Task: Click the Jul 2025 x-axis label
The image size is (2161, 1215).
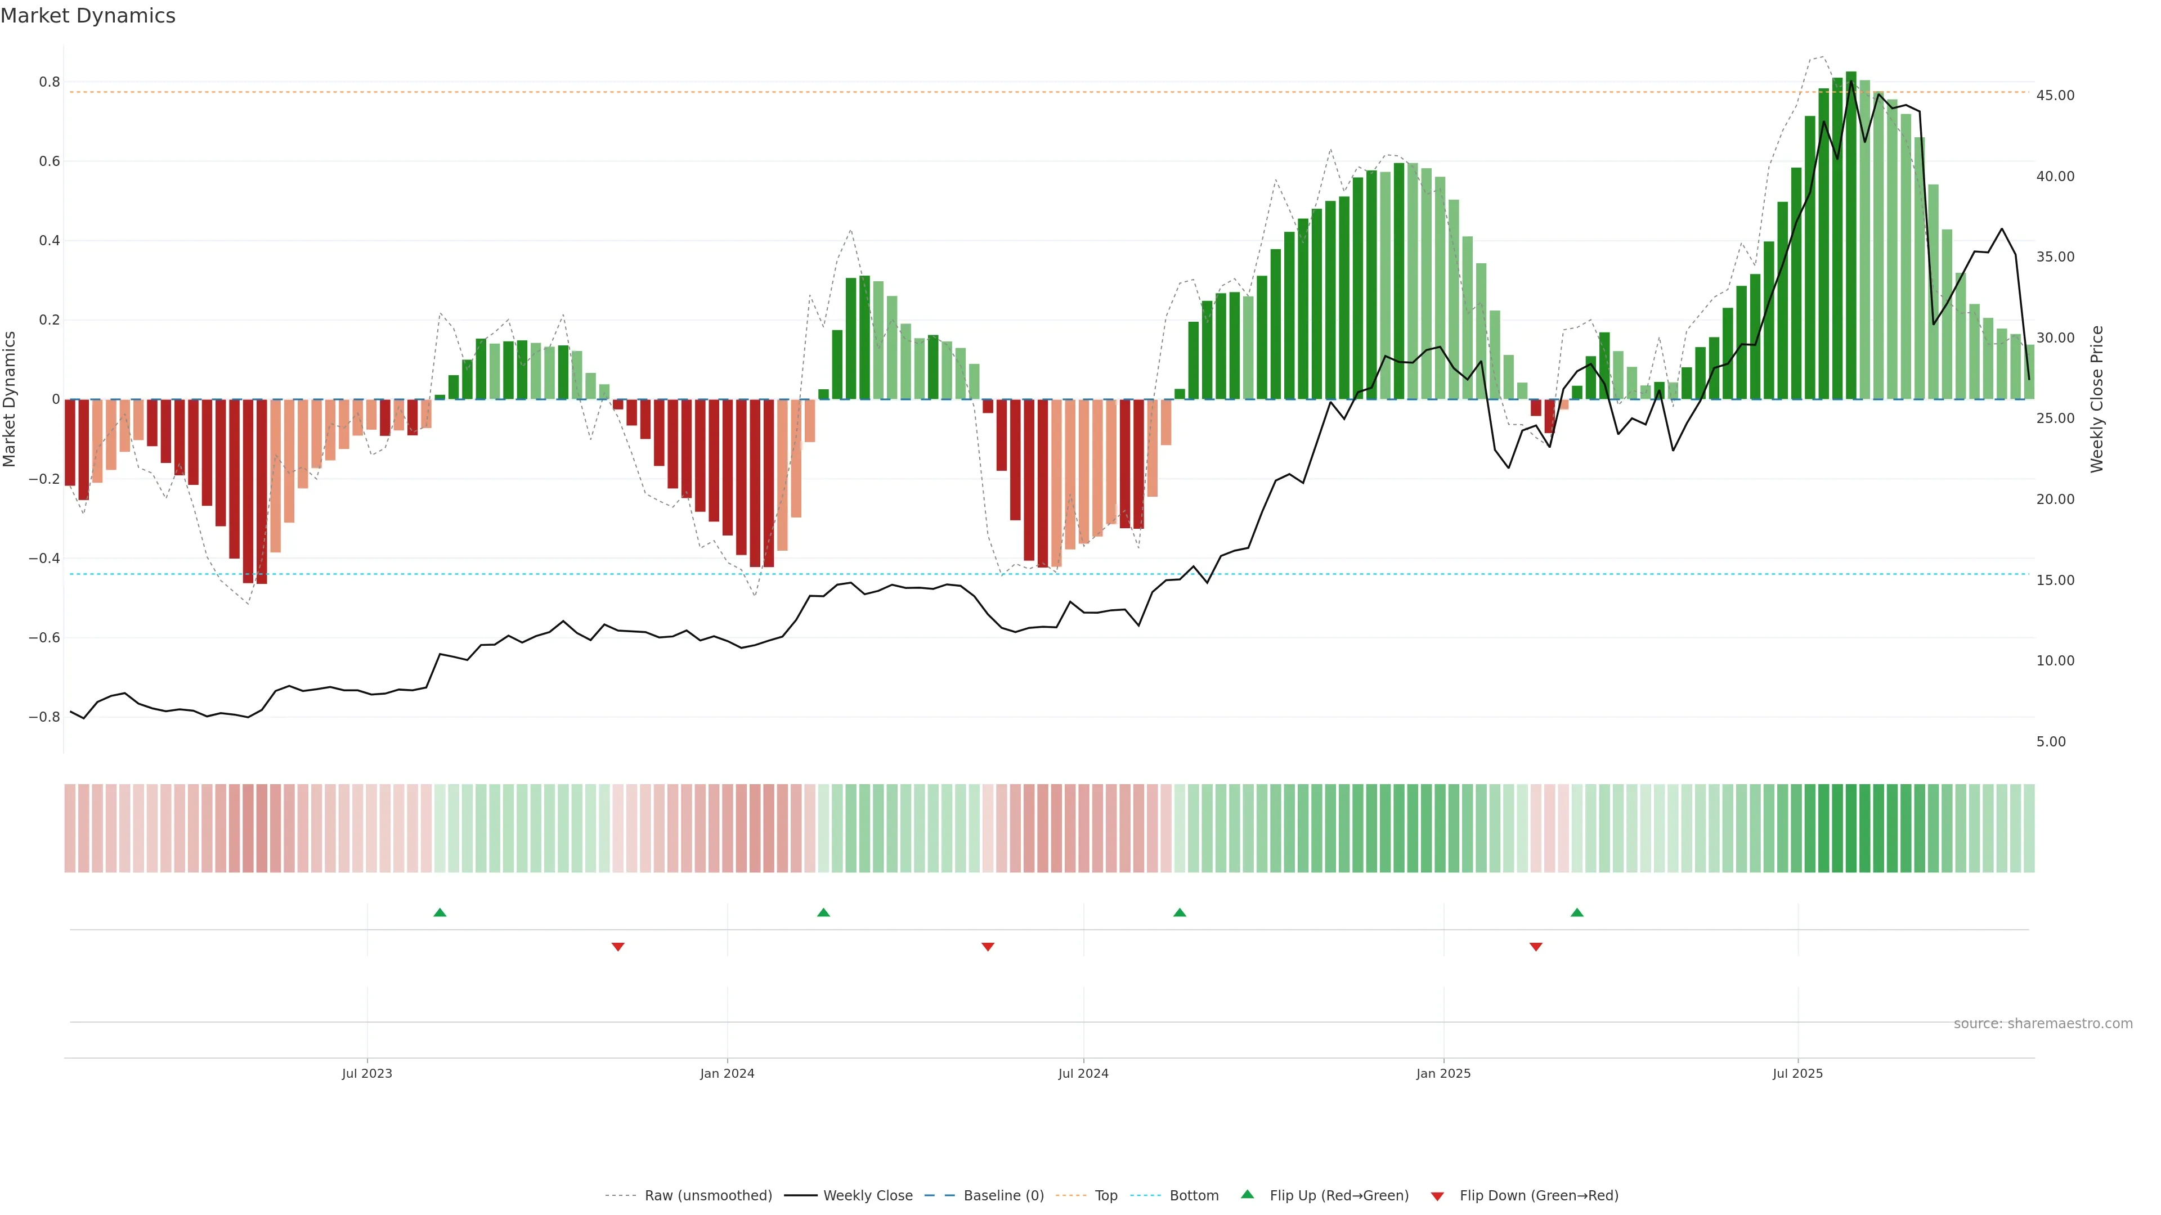Action: point(1798,1073)
